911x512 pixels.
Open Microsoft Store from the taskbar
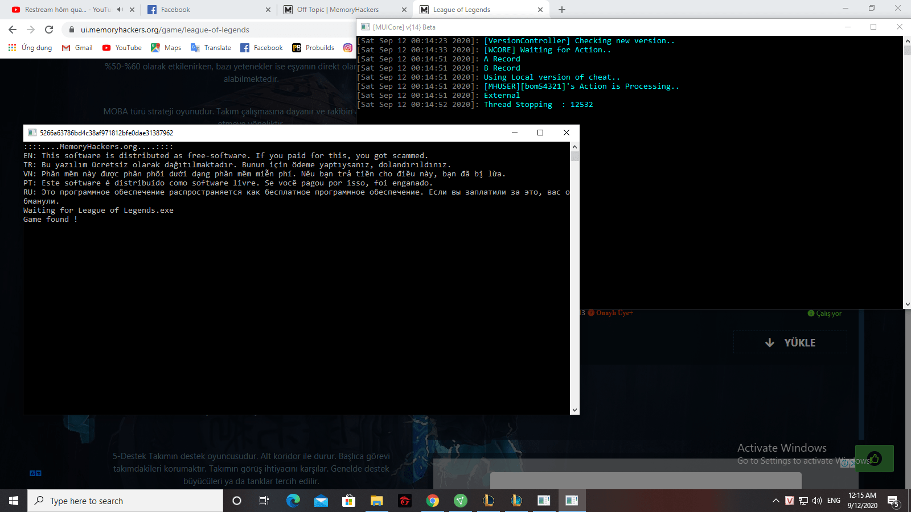pos(348,501)
